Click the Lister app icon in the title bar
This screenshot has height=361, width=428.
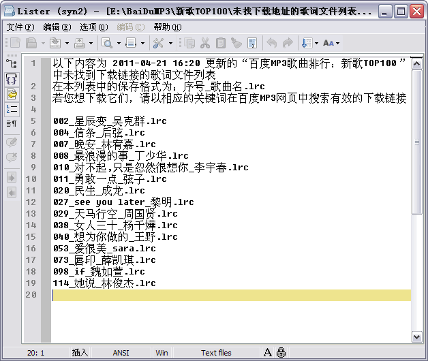click(9, 11)
